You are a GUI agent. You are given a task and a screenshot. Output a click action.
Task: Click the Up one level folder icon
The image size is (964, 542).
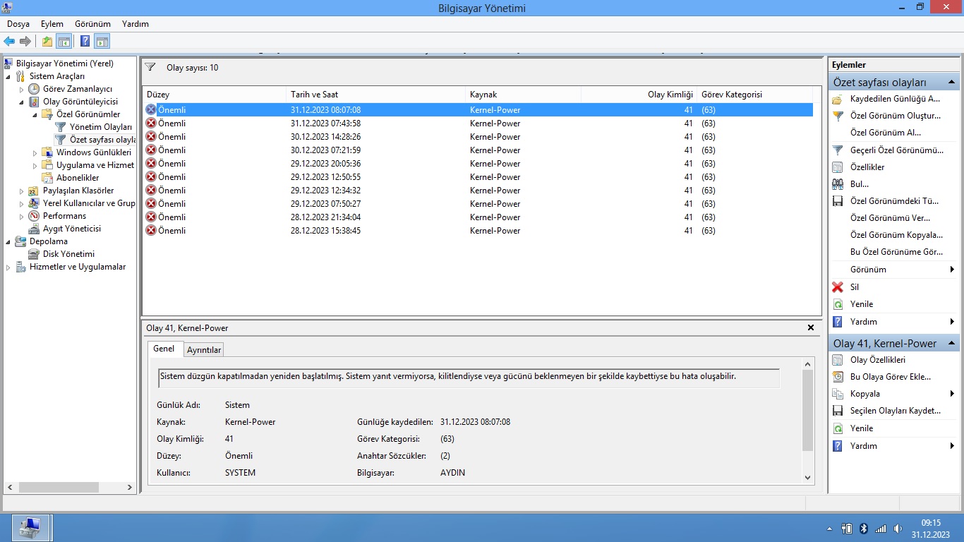(x=47, y=41)
